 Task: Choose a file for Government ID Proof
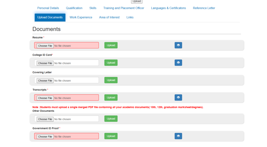coord(45,137)
